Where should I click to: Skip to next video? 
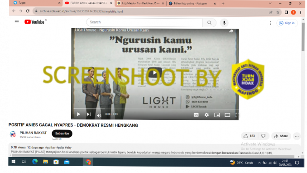pyautogui.click(x=89, y=114)
